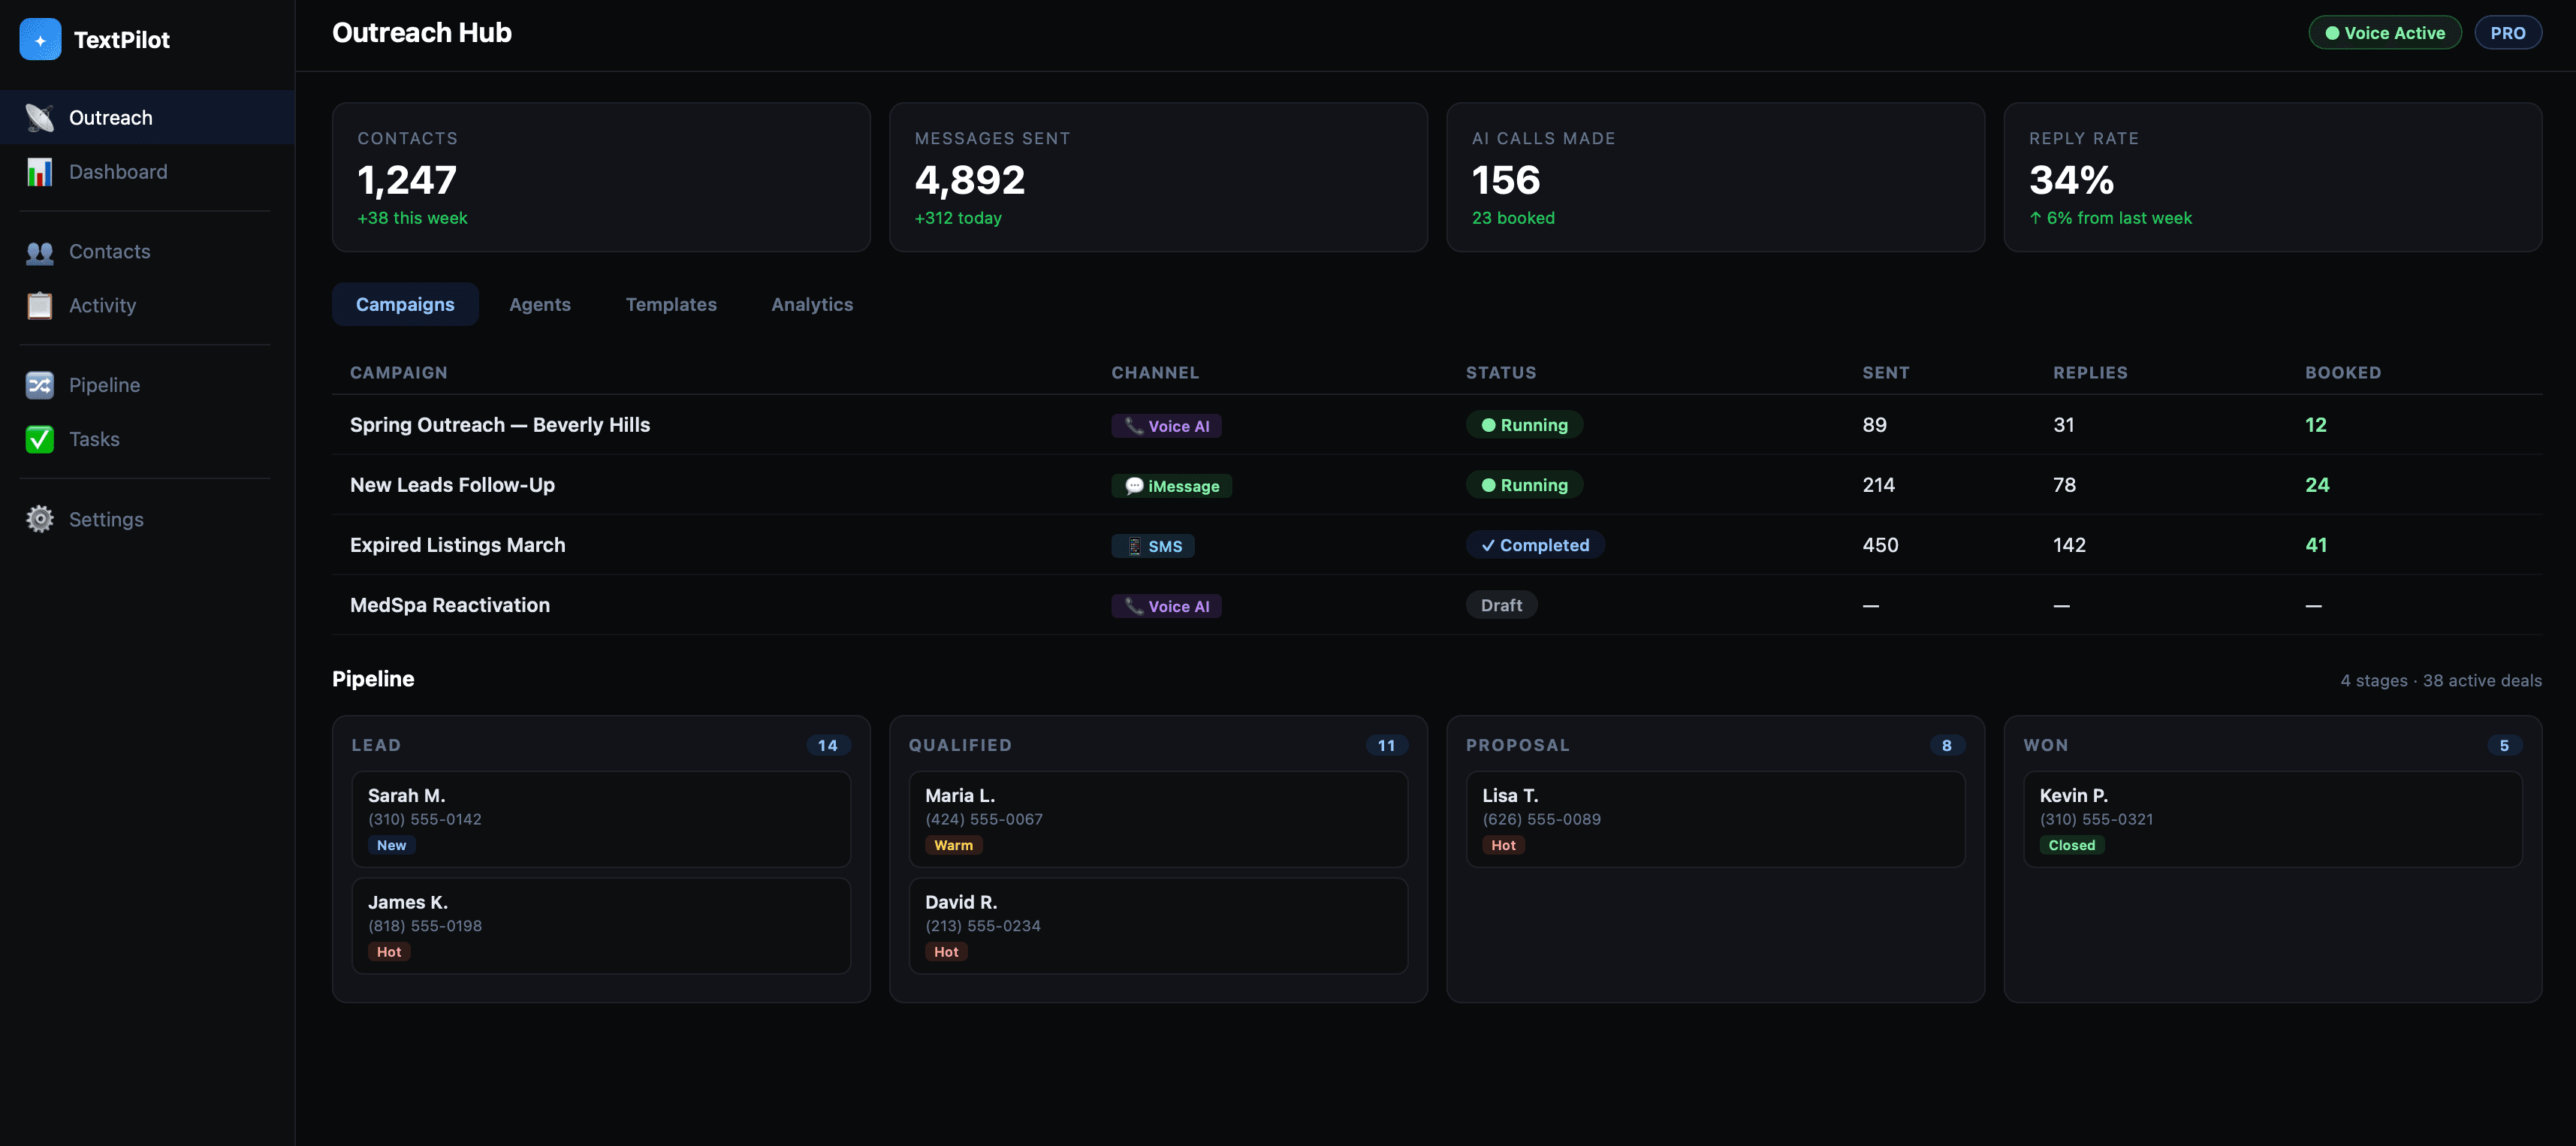Click the Settings gear icon
This screenshot has height=1146, width=2576.
[39, 519]
